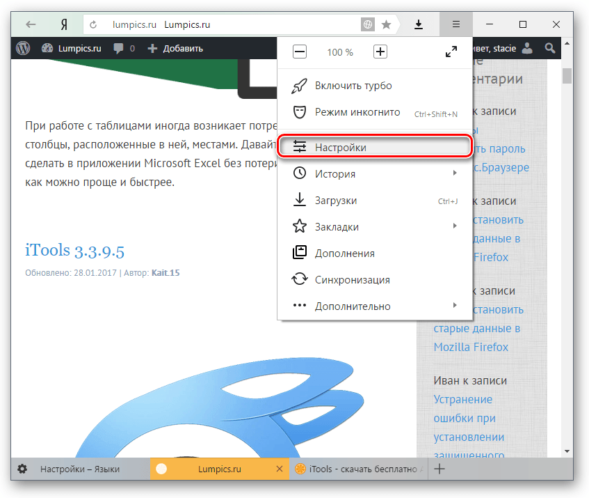Open comments bubble icon in admin bar
The height and width of the screenshot is (498, 589).
tap(118, 48)
